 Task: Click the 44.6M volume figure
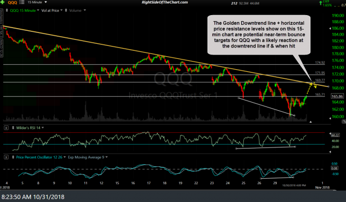coord(255,3)
